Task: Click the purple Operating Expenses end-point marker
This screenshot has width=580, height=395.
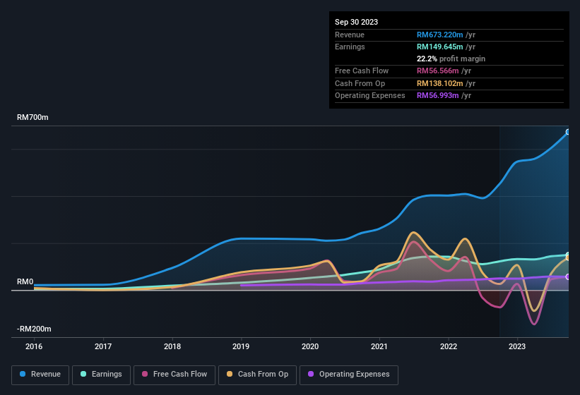Action: click(568, 277)
